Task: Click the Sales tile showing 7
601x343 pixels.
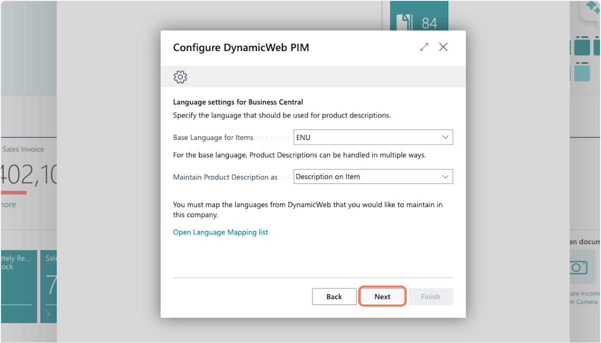Action: tap(49, 286)
